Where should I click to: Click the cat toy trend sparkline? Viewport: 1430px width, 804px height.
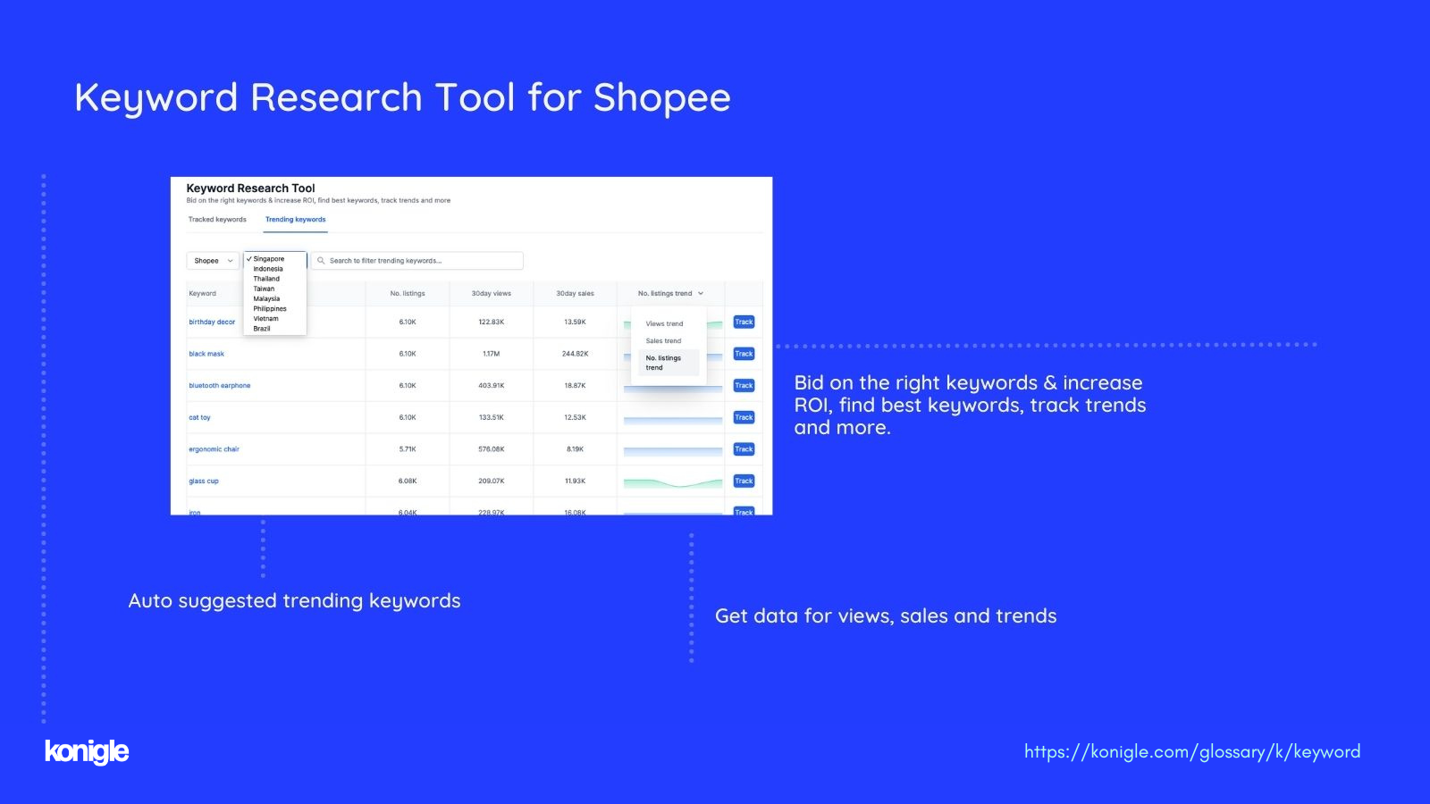673,420
